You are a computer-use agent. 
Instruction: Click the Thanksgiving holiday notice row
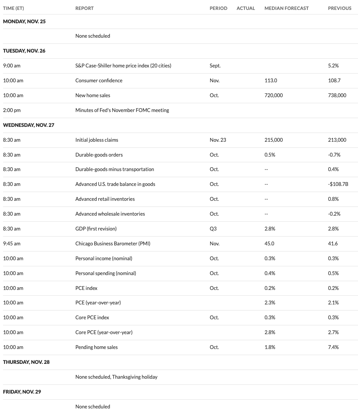coord(116,377)
